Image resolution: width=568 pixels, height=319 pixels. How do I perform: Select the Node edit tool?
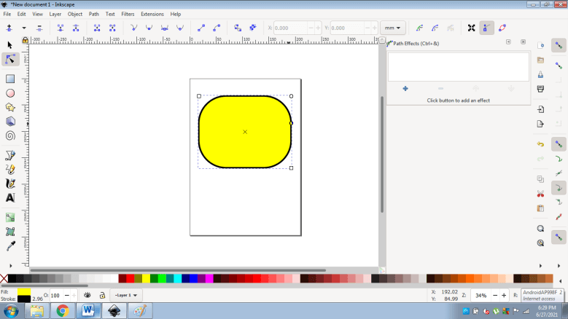10,59
